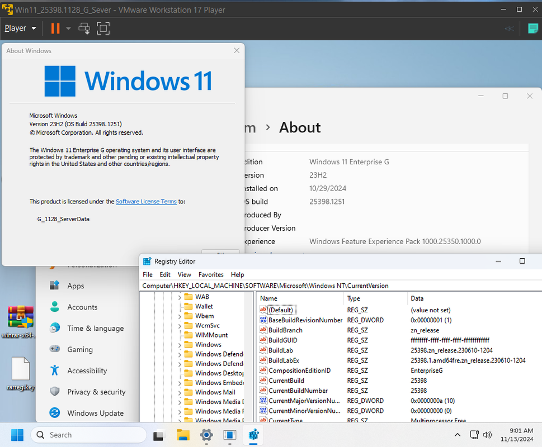The image size is (542, 447).
Task: Open VMware notes panel icon
Action: coord(533,28)
